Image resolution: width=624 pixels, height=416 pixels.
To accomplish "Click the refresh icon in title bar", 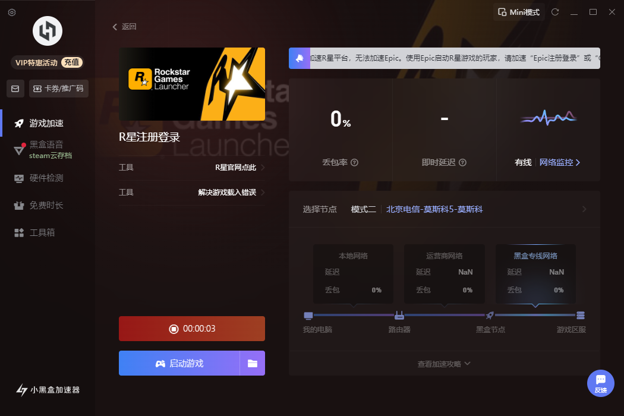I will (555, 12).
